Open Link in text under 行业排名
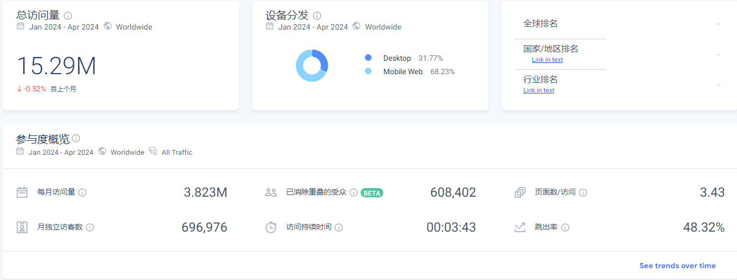The width and height of the screenshot is (737, 280). (x=539, y=90)
